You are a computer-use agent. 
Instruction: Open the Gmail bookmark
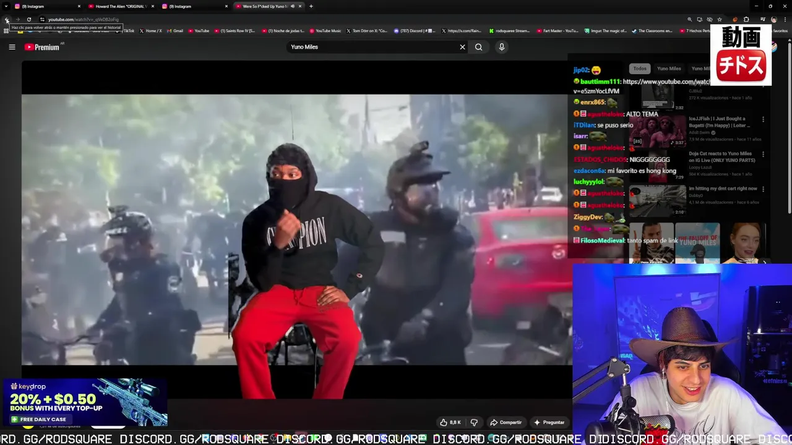(175, 31)
